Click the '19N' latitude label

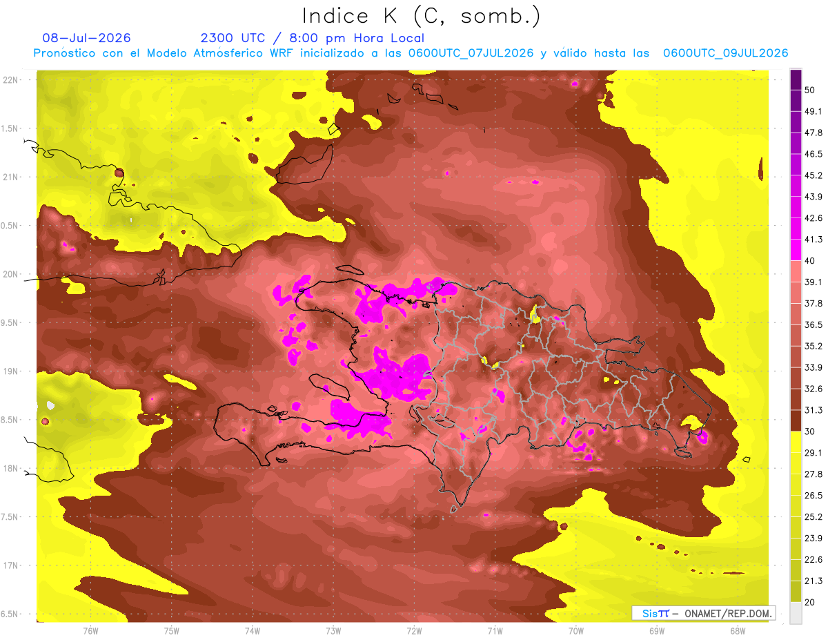(x=10, y=371)
